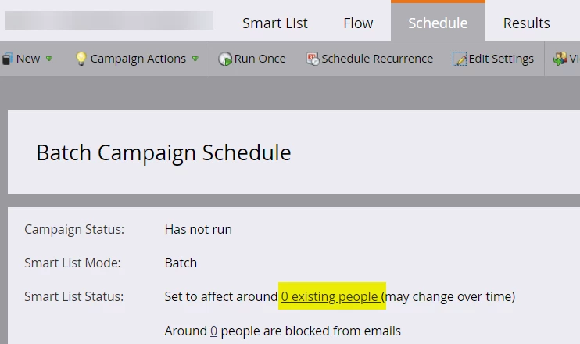Viewport: 580px width, 344px height.
Task: Click the Edit Settings pencil icon
Action: (460, 59)
